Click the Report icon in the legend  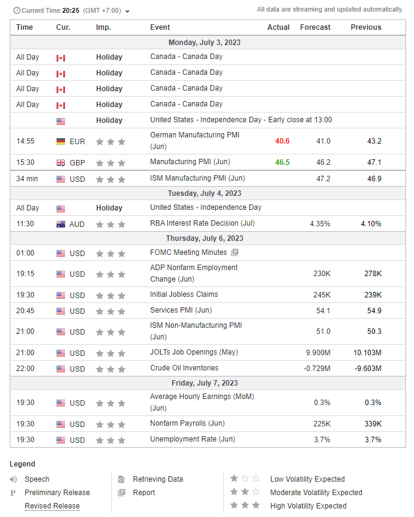(121, 493)
